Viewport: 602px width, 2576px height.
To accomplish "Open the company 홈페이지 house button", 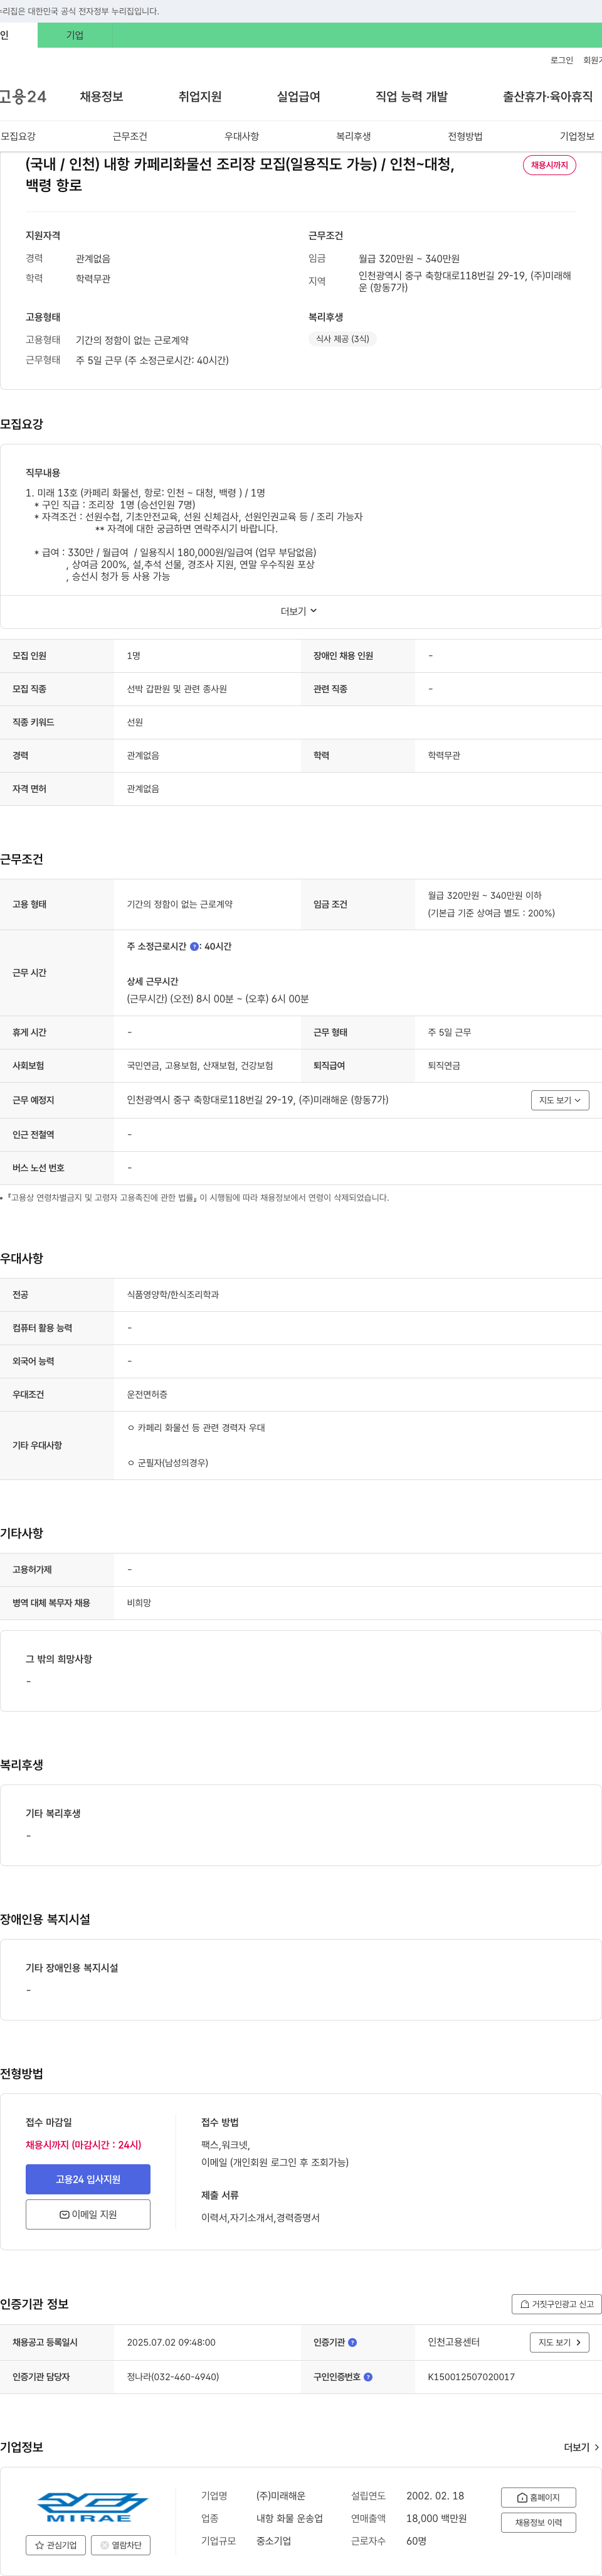I will (538, 2497).
